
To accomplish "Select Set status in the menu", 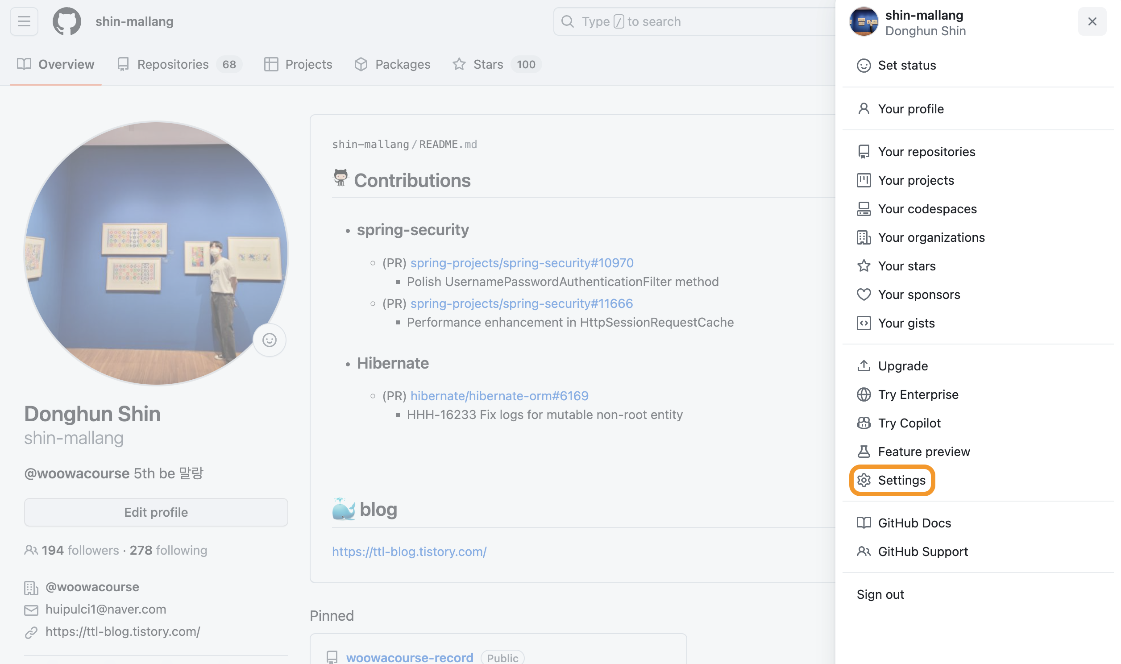I will click(906, 65).
